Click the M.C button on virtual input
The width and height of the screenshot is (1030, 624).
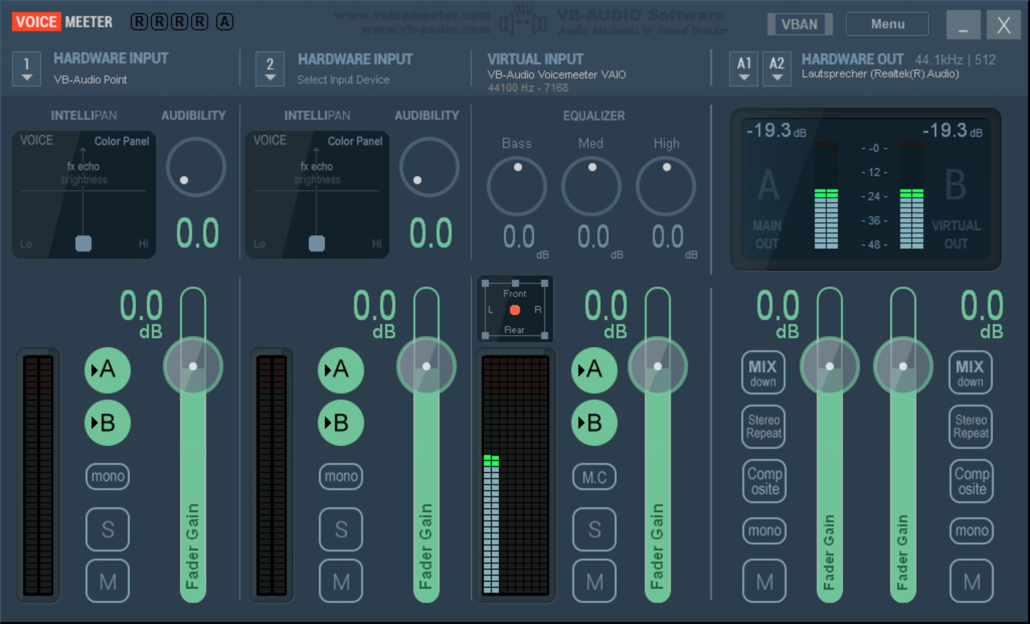[x=594, y=477]
